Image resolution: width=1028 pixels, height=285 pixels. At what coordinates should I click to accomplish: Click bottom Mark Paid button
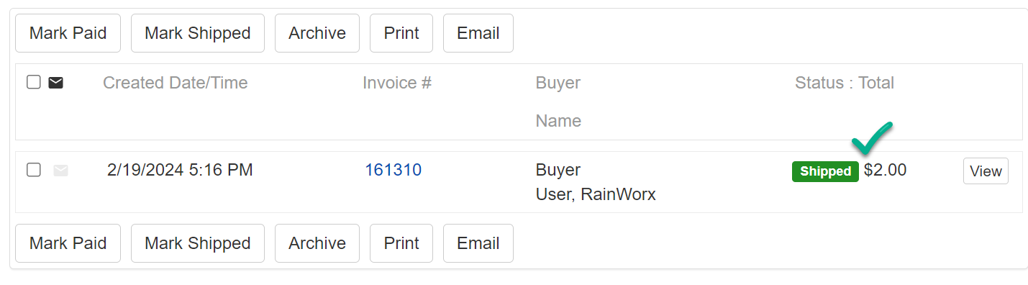(68, 243)
